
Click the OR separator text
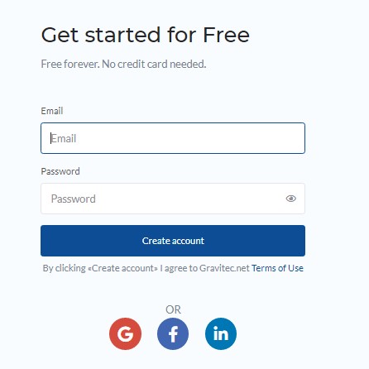click(x=173, y=309)
